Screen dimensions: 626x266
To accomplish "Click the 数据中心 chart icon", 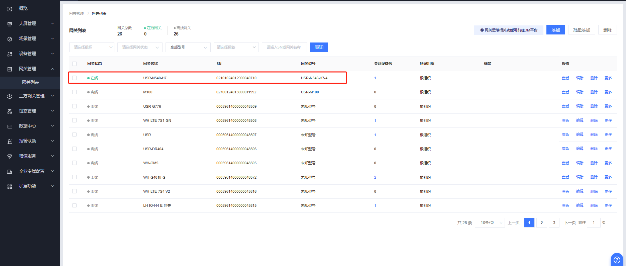I will click(x=10, y=126).
